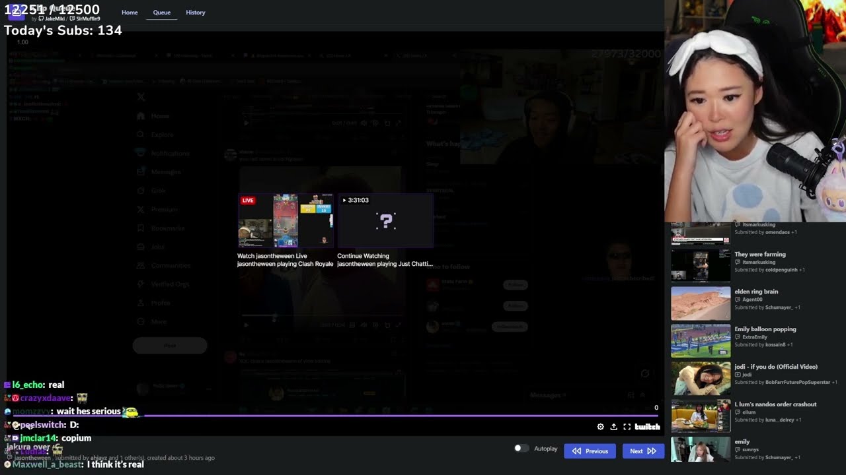This screenshot has width=846, height=475.
Task: Click the Previous clip button
Action: coord(590,451)
